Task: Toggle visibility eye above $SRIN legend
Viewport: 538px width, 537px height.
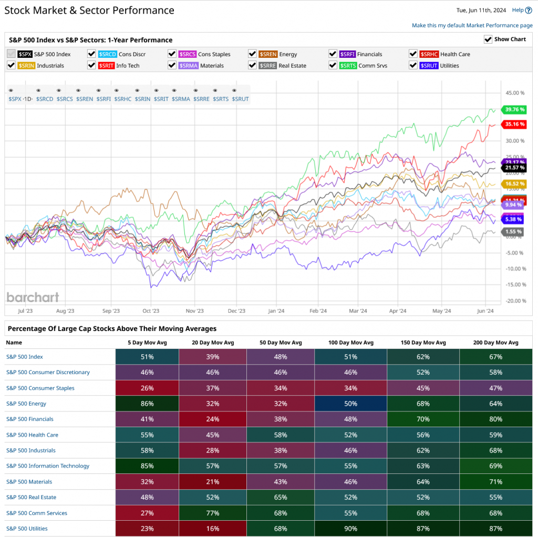Action: coord(137,90)
